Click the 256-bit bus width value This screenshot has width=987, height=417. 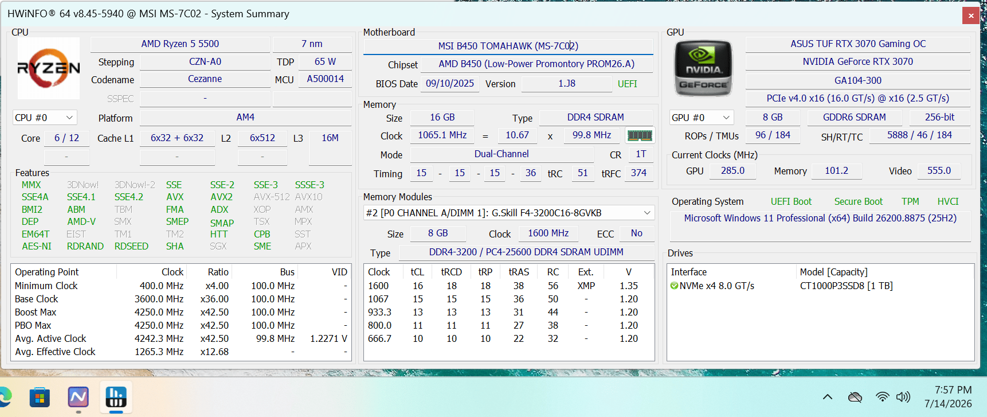point(940,117)
